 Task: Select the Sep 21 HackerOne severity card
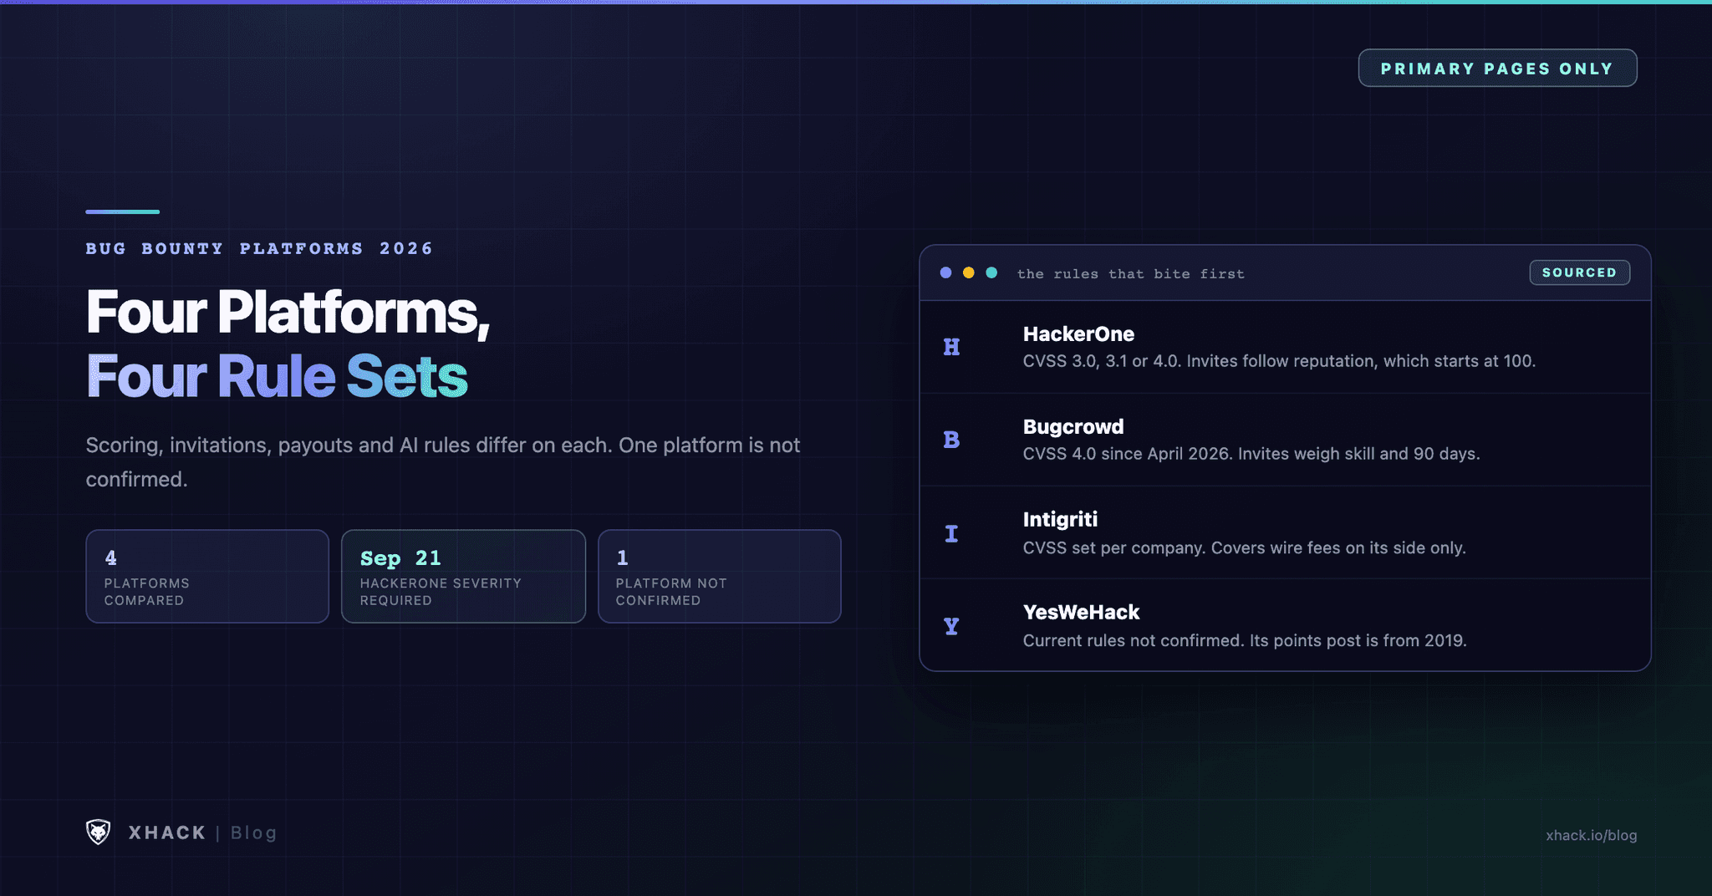(x=463, y=576)
